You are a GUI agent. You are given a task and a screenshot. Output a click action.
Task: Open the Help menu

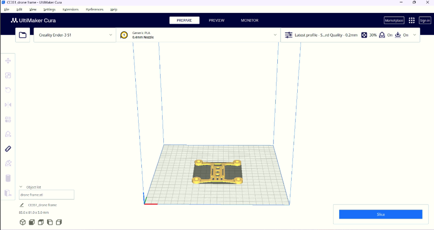pyautogui.click(x=114, y=9)
